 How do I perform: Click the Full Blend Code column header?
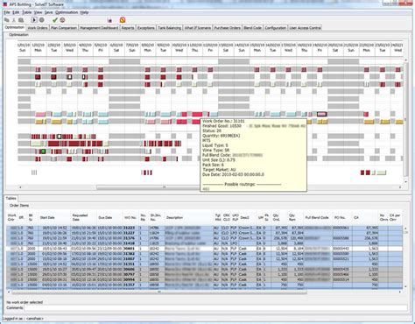click(317, 217)
